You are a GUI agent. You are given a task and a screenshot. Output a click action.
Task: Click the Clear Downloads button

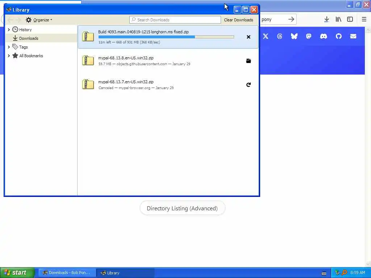click(x=238, y=20)
